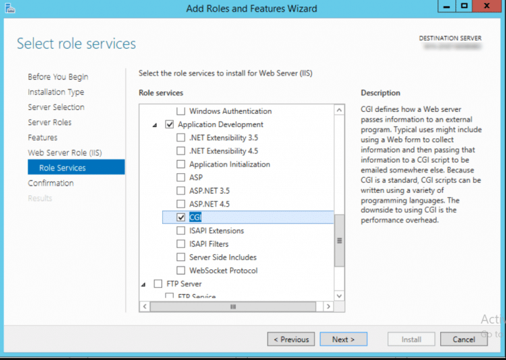The height and width of the screenshot is (360, 506).
Task: Check the ASP role service box
Action: click(181, 177)
